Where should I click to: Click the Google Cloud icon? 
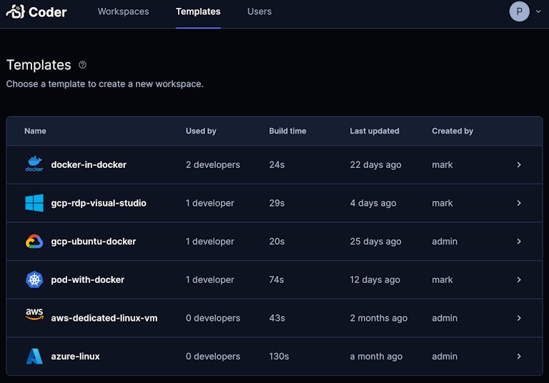(x=34, y=242)
